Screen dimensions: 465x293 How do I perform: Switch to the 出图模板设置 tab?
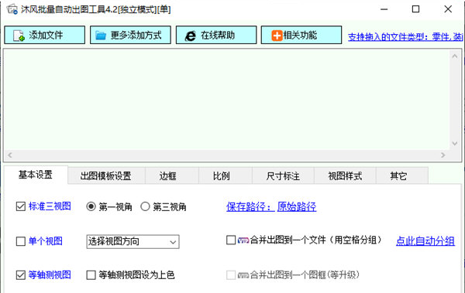(x=106, y=175)
